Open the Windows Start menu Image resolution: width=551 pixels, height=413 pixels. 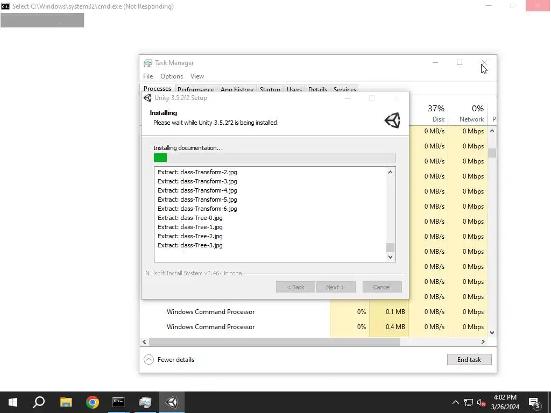click(x=13, y=402)
